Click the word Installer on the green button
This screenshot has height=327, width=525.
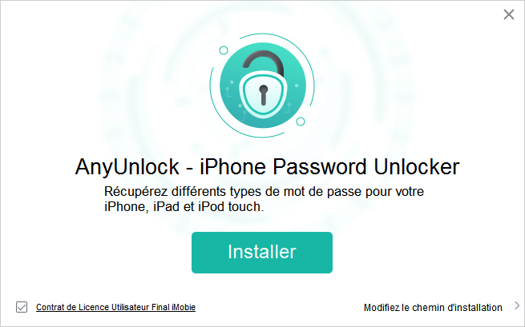point(262,252)
